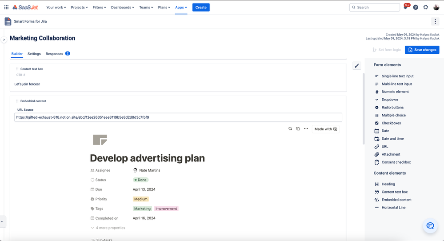
Task: Click the Done status tag
Action: (141, 180)
